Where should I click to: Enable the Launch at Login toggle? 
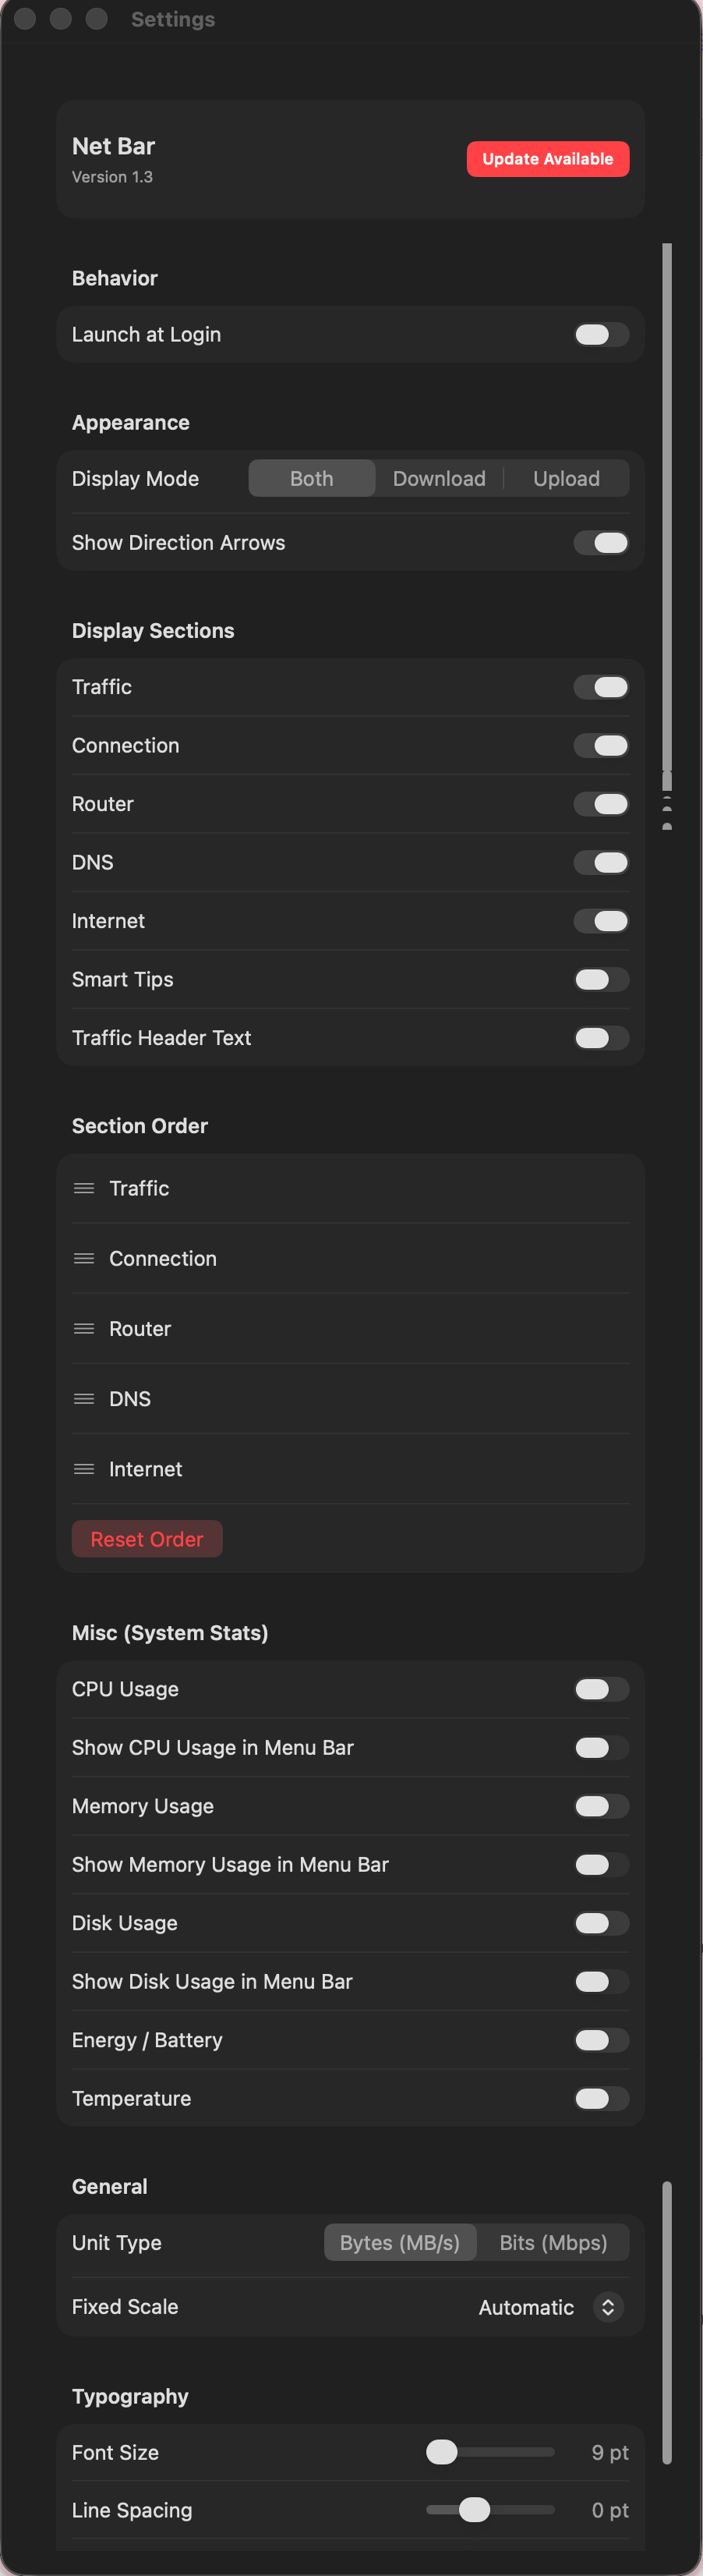(x=601, y=334)
